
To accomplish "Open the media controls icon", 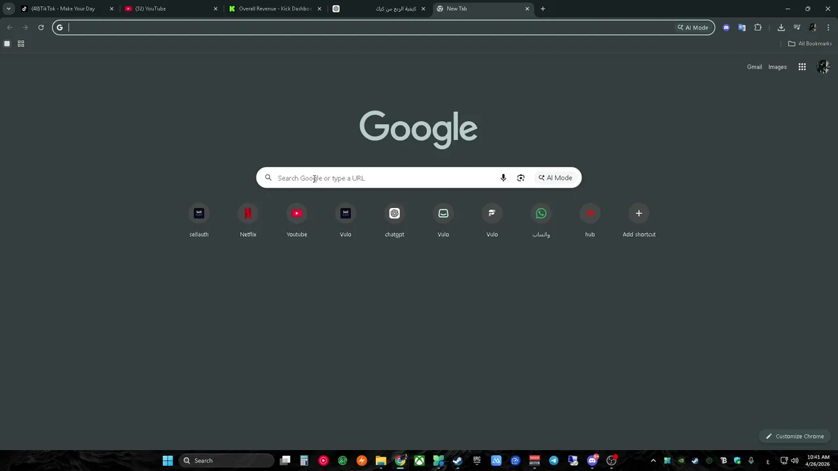I will [797, 27].
